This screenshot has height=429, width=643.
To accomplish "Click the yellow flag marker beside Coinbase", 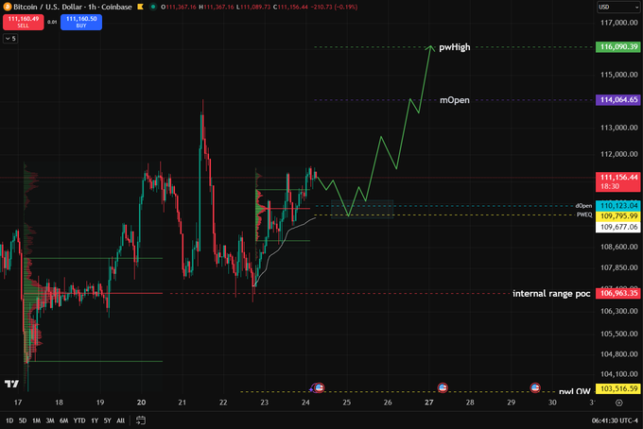I will tap(140, 7).
